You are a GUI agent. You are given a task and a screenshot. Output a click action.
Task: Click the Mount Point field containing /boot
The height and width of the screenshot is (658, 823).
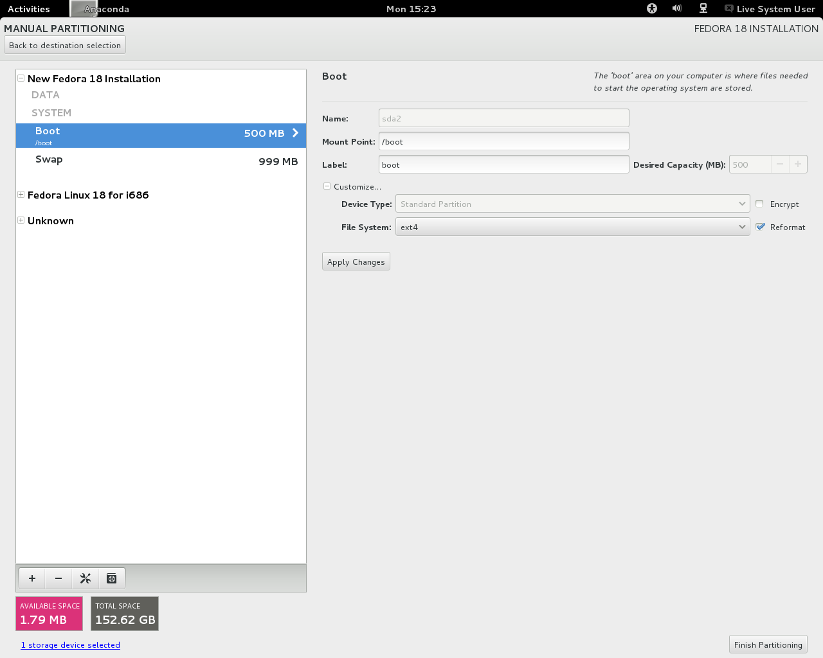pyautogui.click(x=504, y=141)
